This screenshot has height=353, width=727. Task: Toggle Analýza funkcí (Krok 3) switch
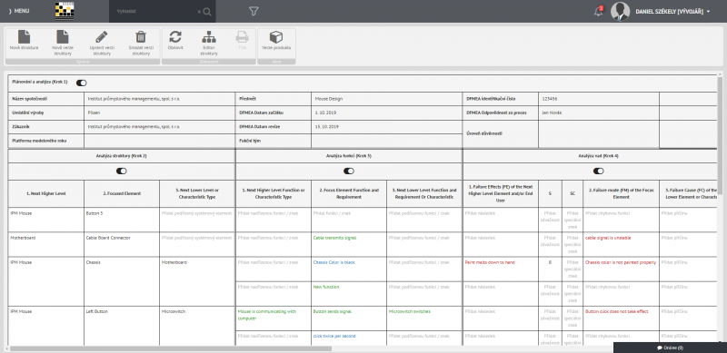[x=349, y=171]
